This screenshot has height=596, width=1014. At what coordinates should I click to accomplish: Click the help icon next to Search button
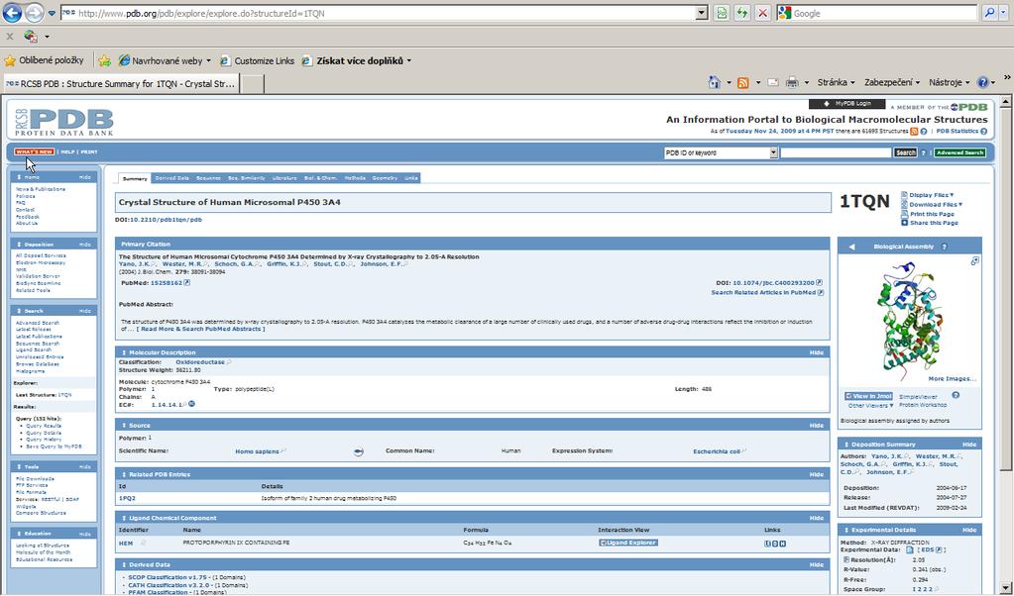coord(923,153)
